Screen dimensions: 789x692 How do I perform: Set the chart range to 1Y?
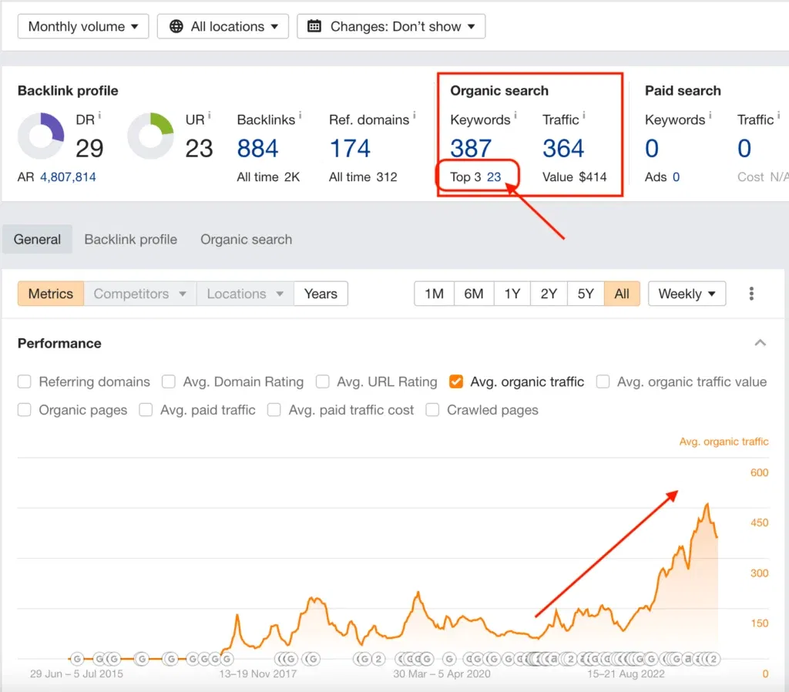pyautogui.click(x=512, y=294)
